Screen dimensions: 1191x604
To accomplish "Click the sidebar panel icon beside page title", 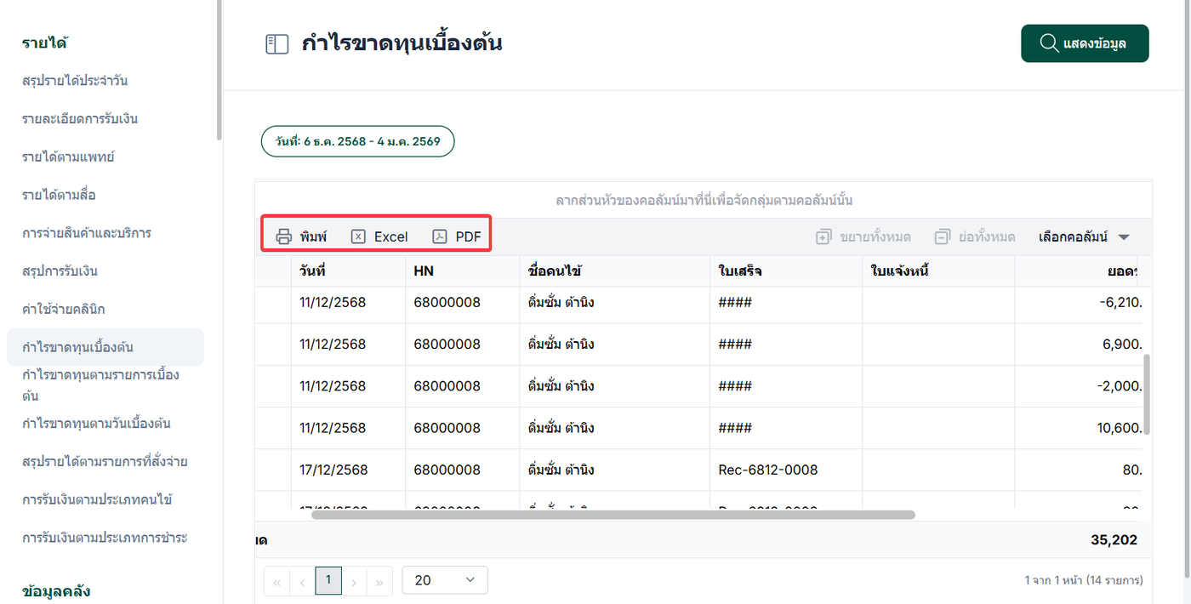I will tap(277, 44).
